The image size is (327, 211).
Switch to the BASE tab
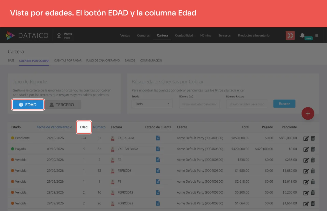pos(11,61)
